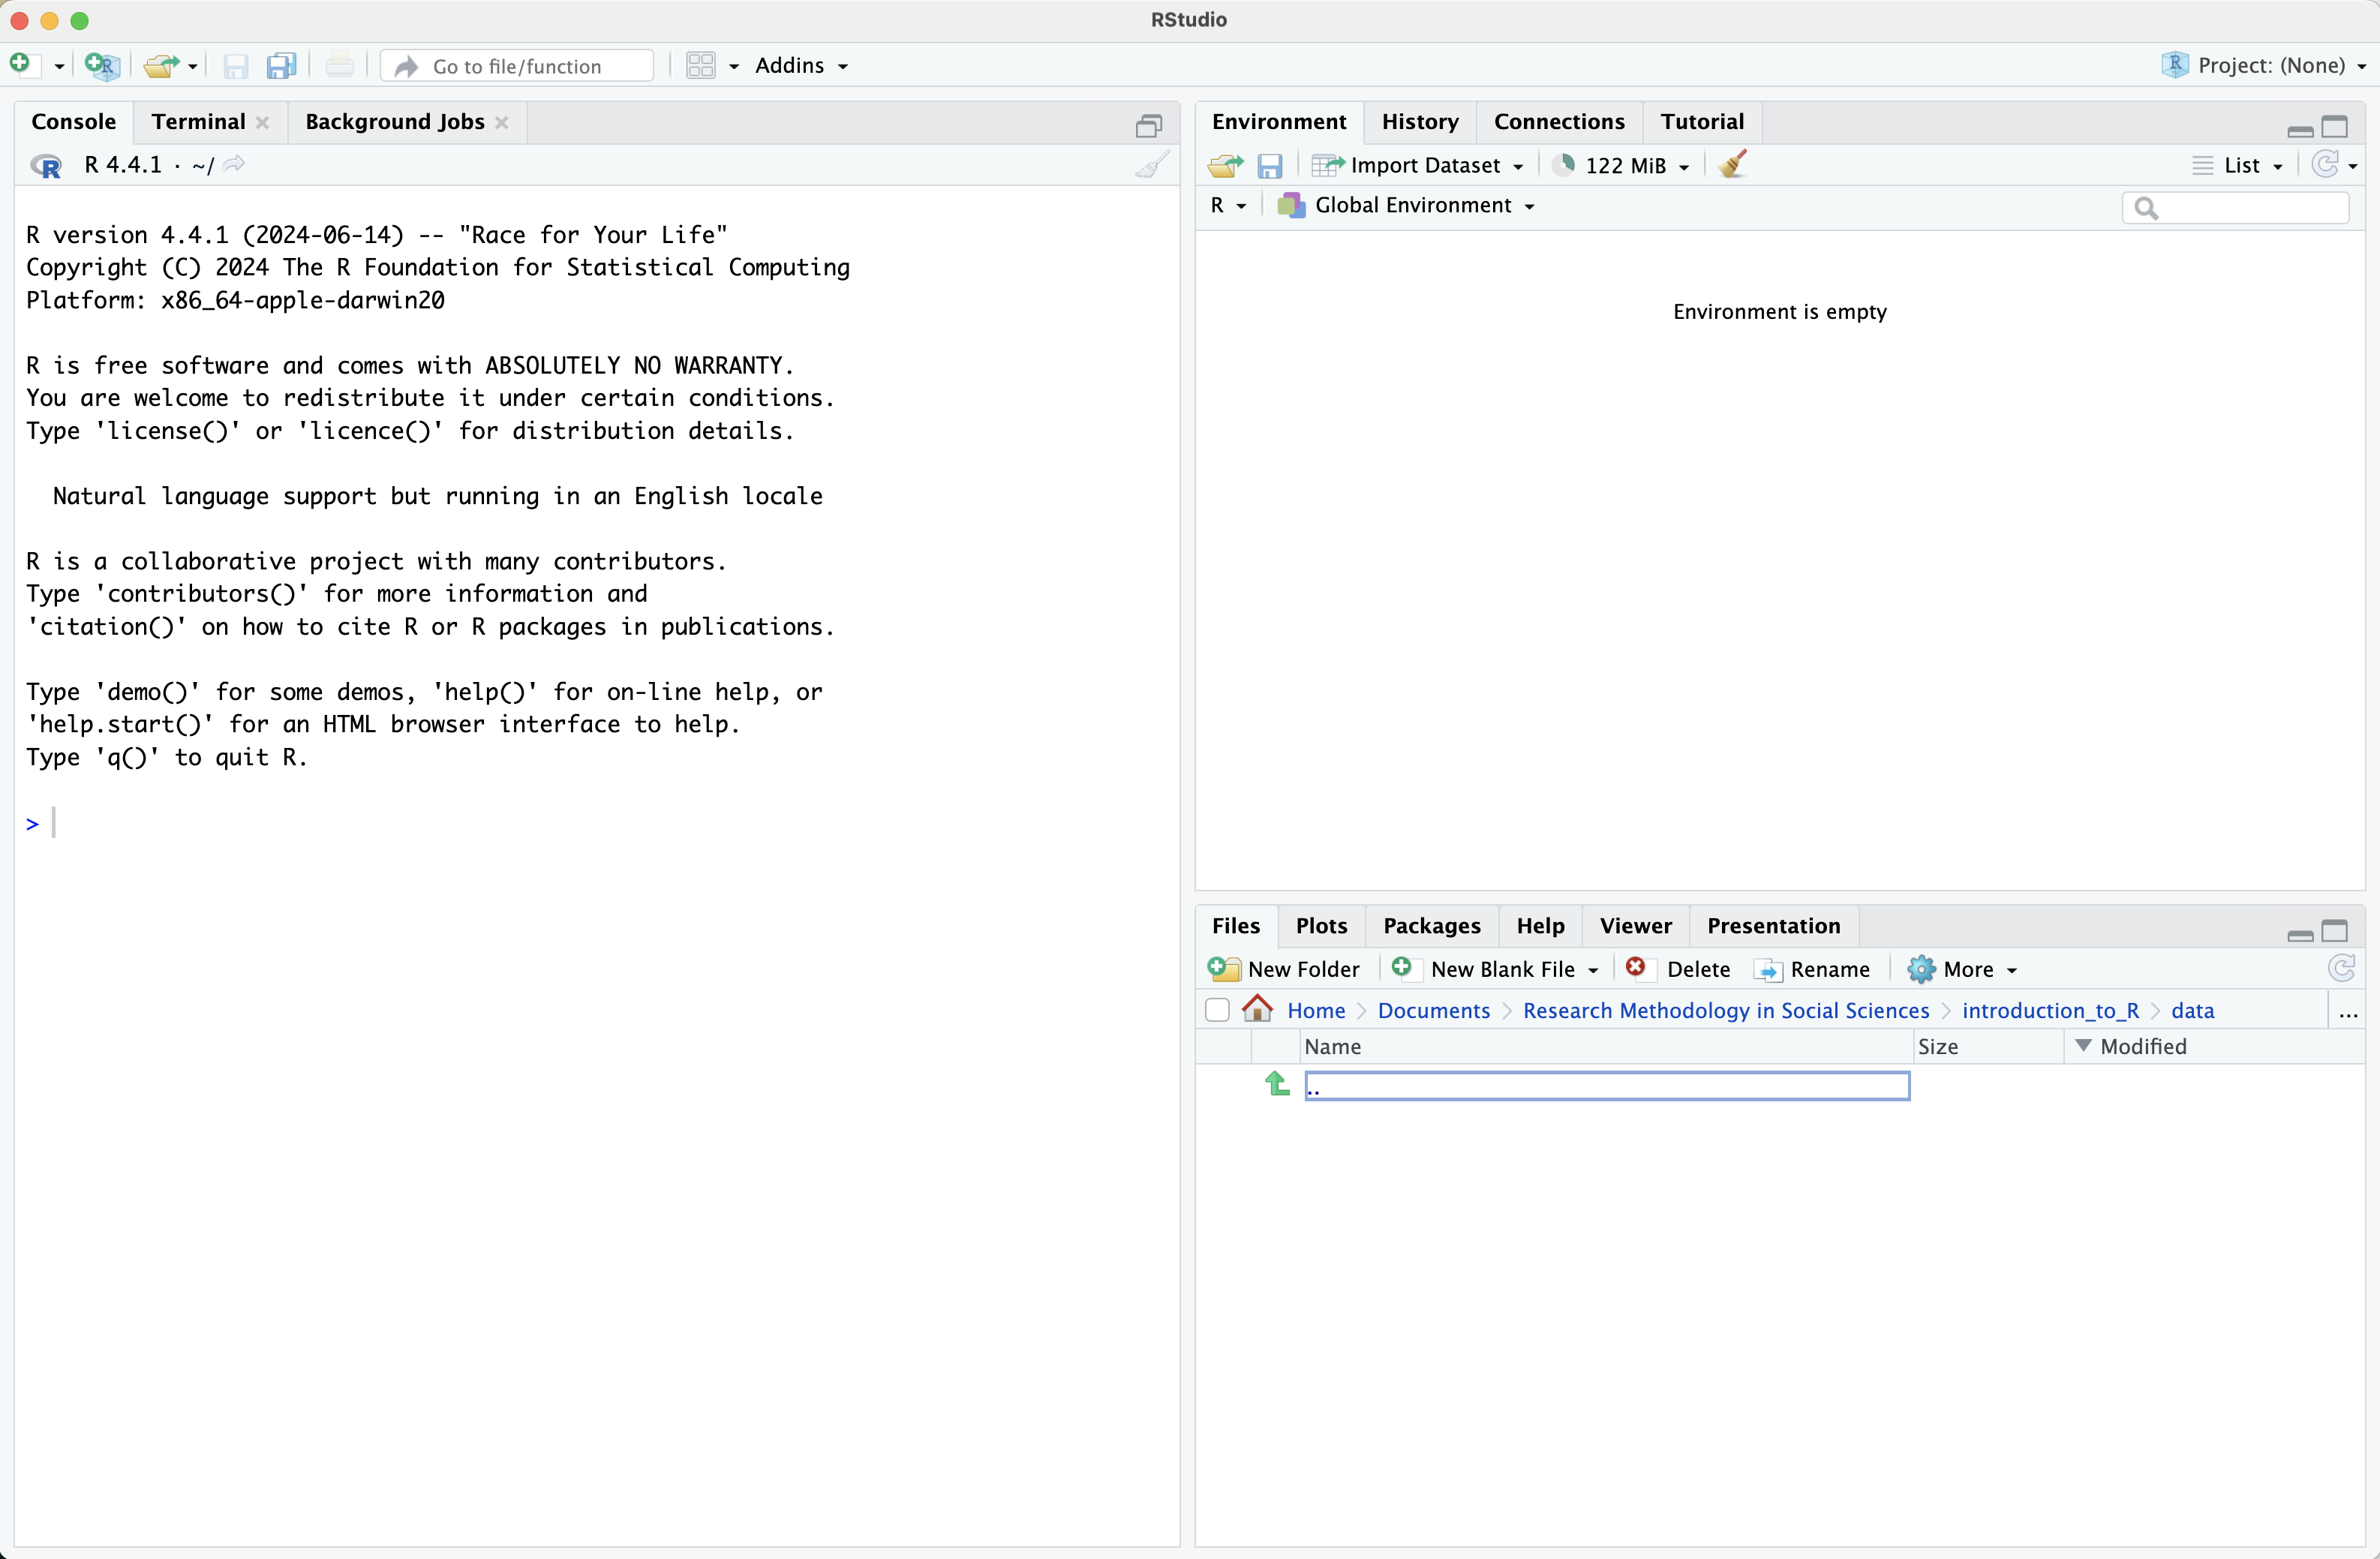Open the Tutorial tab
The height and width of the screenshot is (1559, 2380).
pyautogui.click(x=1701, y=121)
